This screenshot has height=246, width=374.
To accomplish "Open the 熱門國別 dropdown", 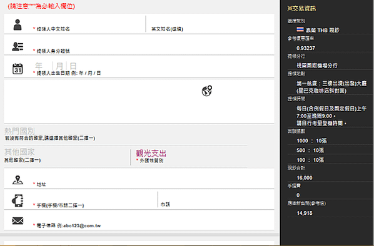I will (126, 134).
